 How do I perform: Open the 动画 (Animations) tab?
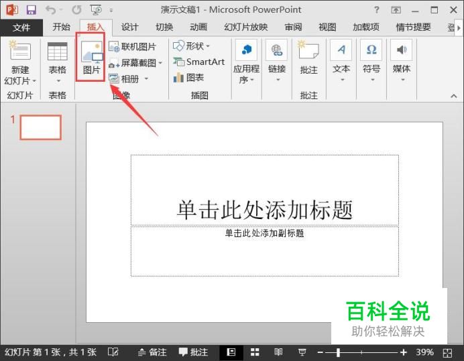[x=198, y=27]
